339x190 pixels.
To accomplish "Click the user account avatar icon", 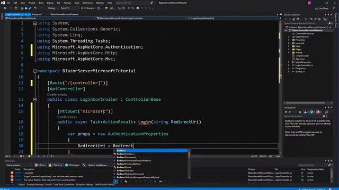I will (309, 3).
